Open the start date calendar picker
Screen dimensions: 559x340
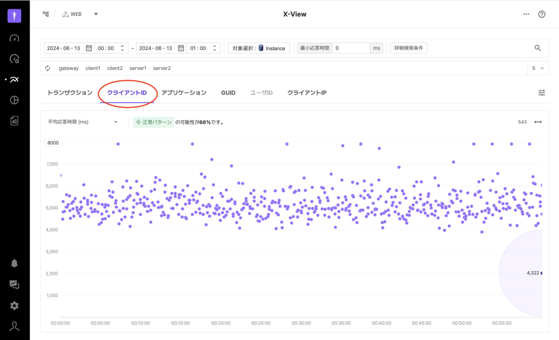(x=88, y=48)
